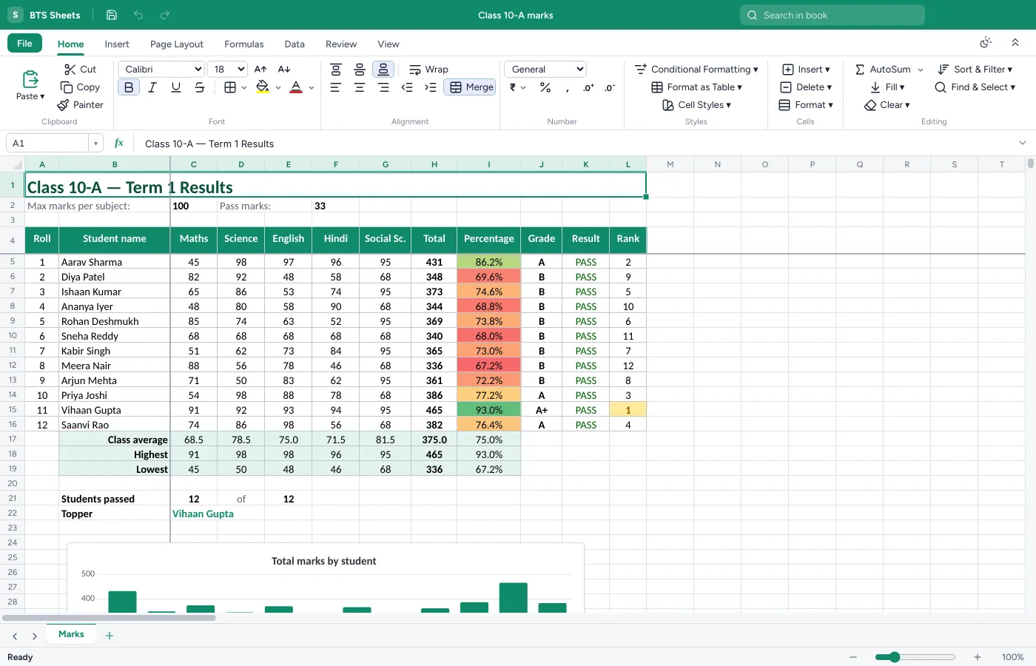This screenshot has width=1036, height=666.
Task: Apply borders with the borders icon
Action: [230, 87]
